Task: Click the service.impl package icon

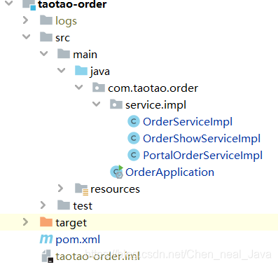Action: [x=116, y=104]
